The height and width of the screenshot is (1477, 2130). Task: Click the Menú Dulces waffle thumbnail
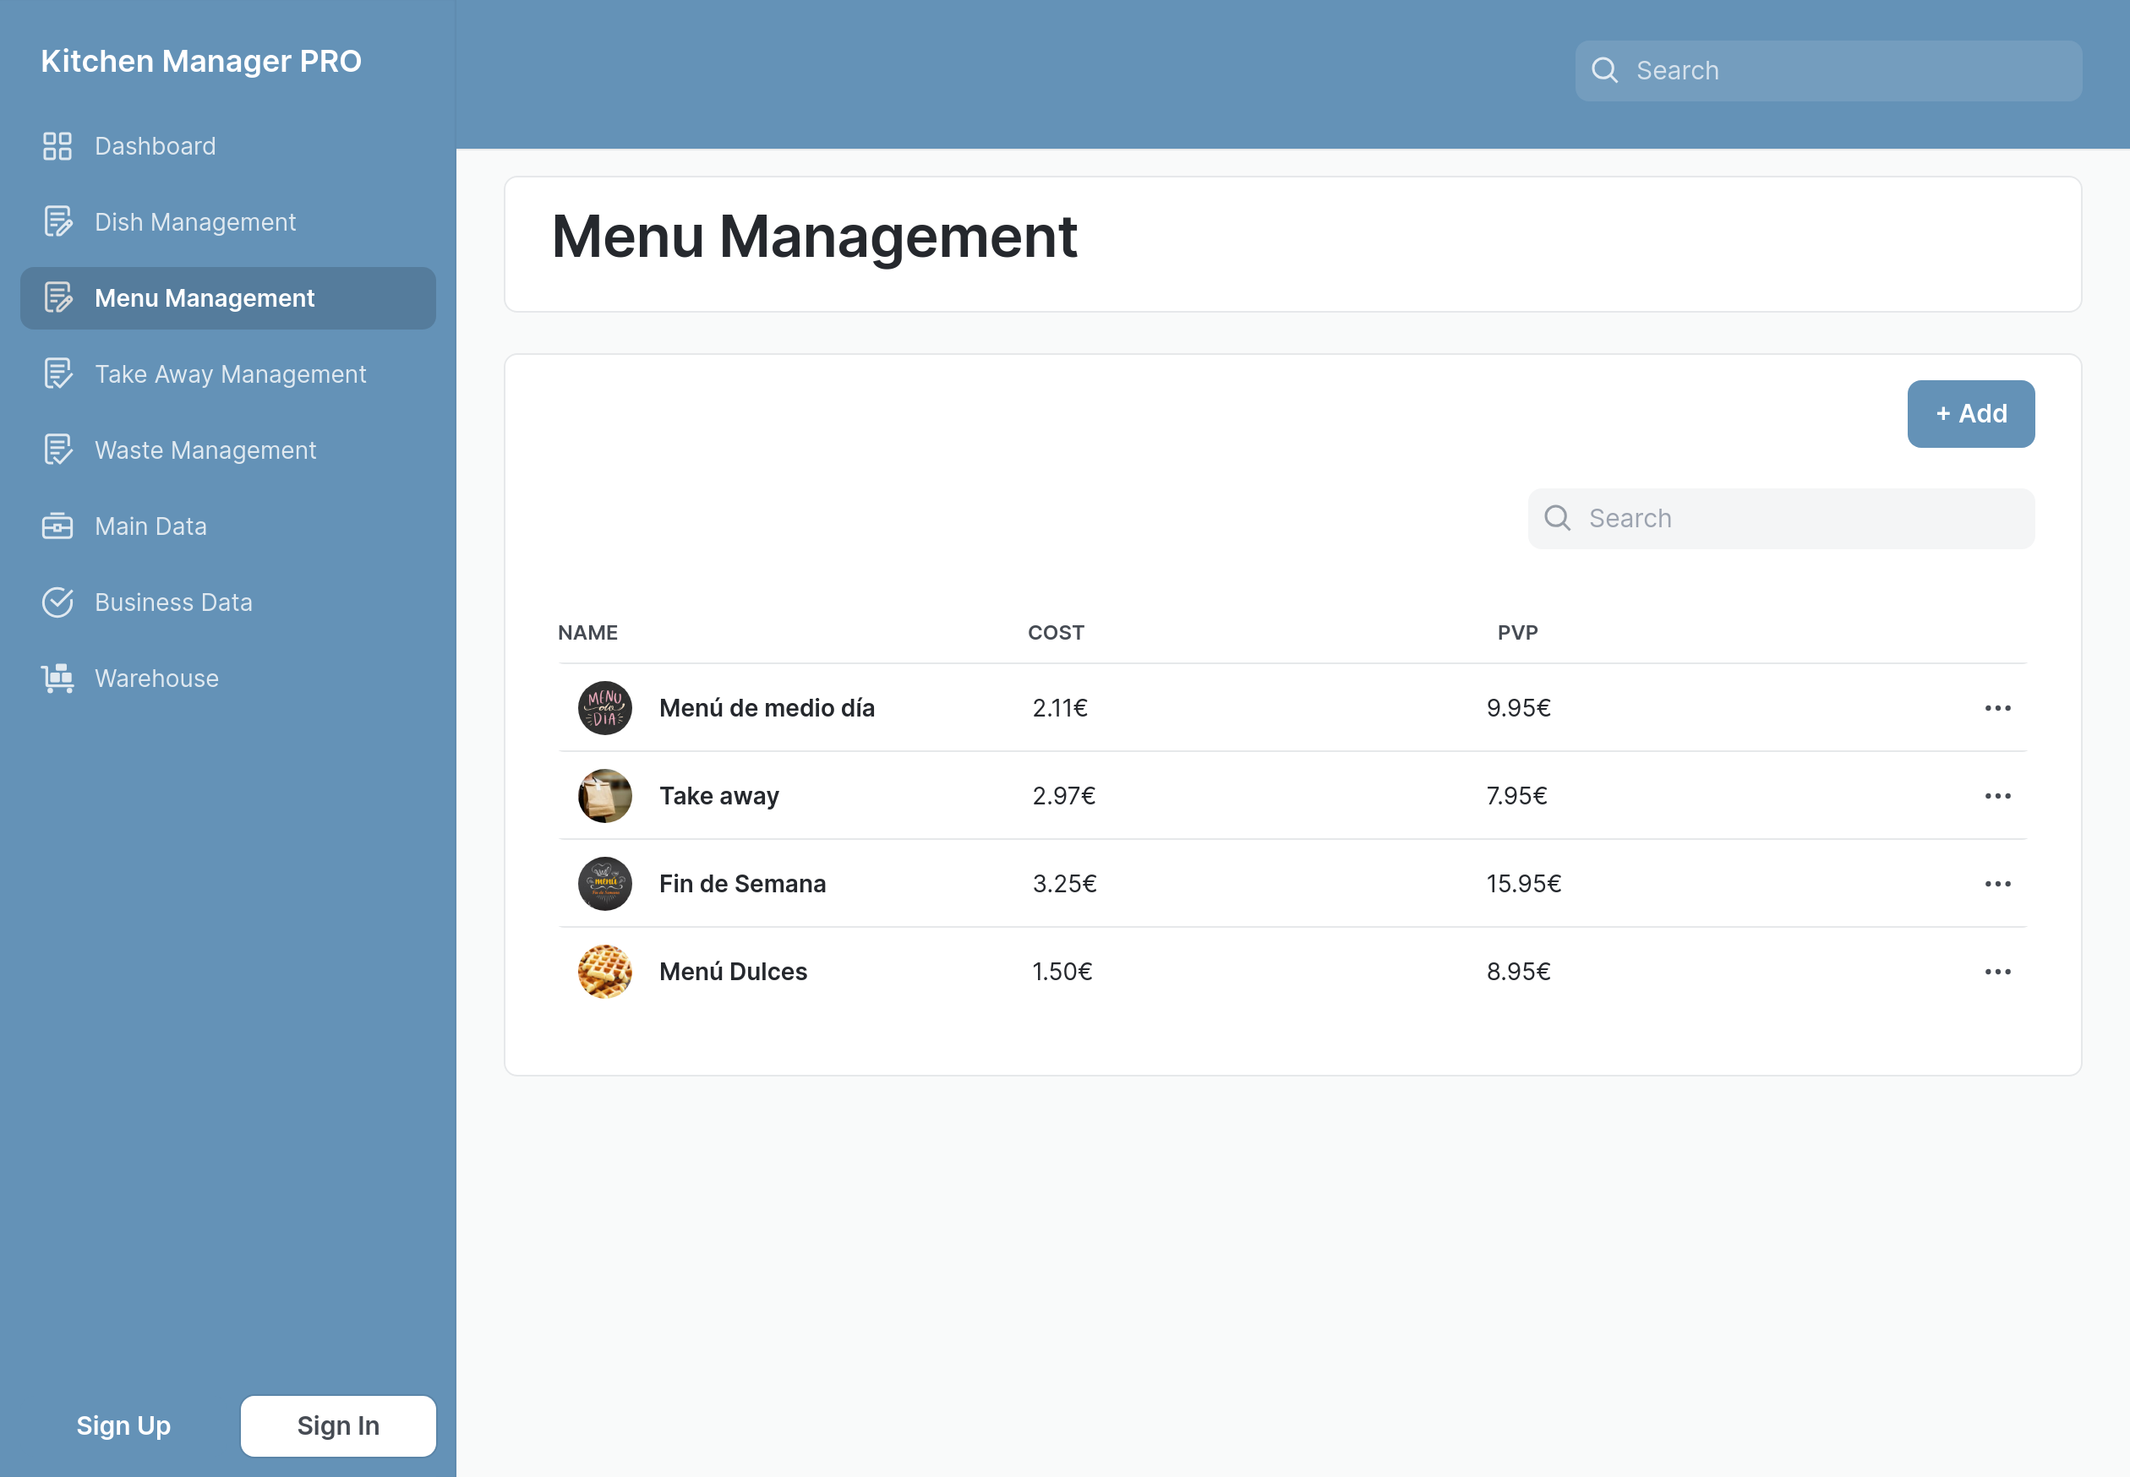tap(604, 972)
